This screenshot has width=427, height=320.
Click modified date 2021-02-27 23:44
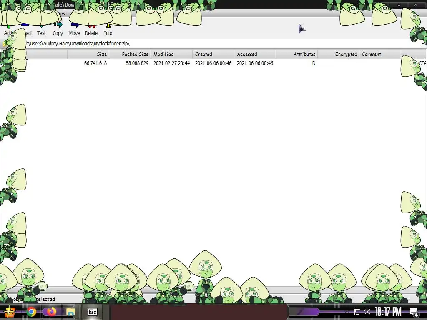pyautogui.click(x=171, y=63)
